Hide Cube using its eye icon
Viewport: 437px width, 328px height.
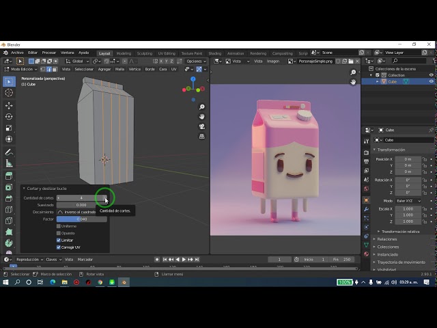pyautogui.click(x=431, y=81)
